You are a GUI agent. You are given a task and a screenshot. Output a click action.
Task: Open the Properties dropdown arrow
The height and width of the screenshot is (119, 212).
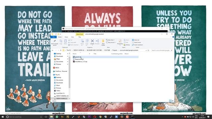tap(120, 45)
